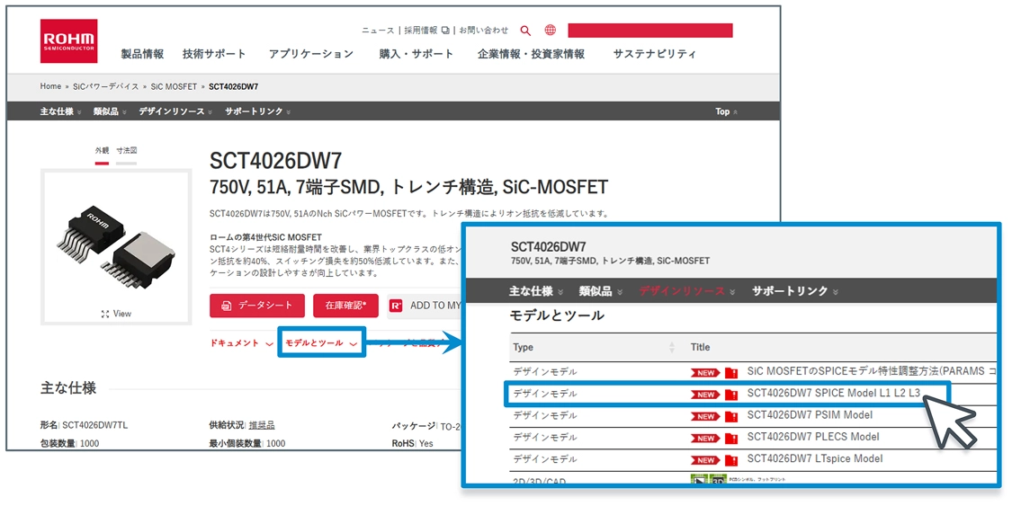
Task: Select the 外観 image tab
Action: coord(102,151)
